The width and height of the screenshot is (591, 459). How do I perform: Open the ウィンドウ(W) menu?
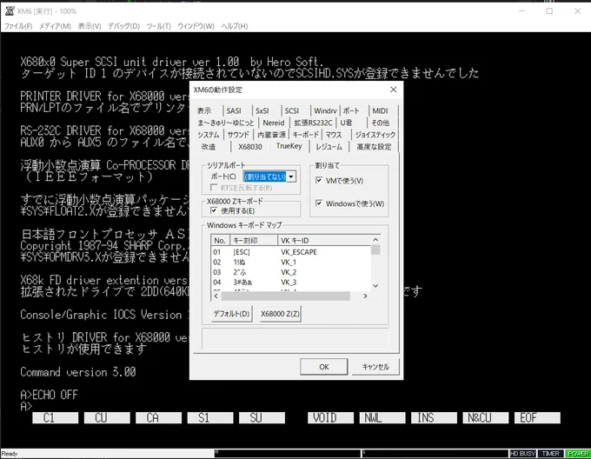pos(196,26)
